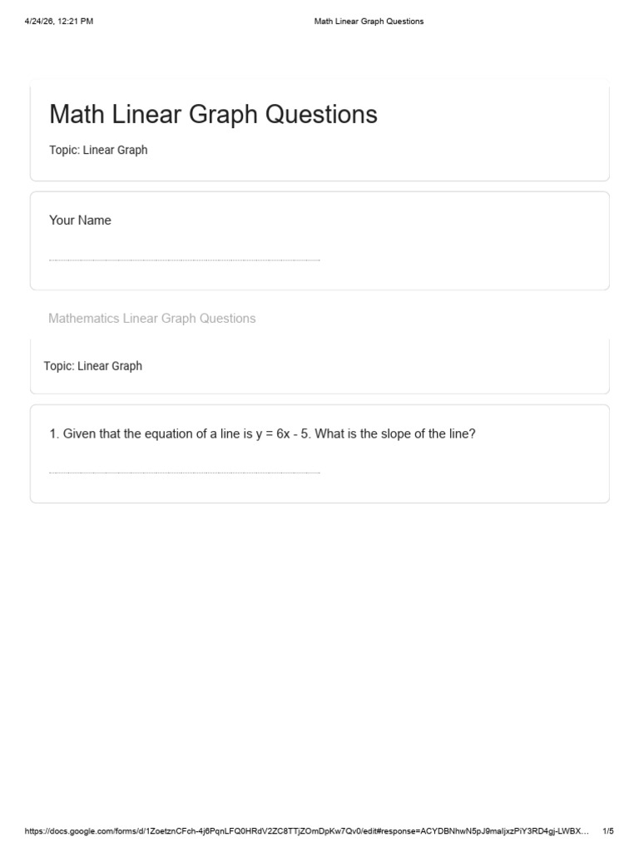The height and width of the screenshot is (852, 639).
Task: Open the docs.google.com forms URL in footer
Action: [306, 831]
